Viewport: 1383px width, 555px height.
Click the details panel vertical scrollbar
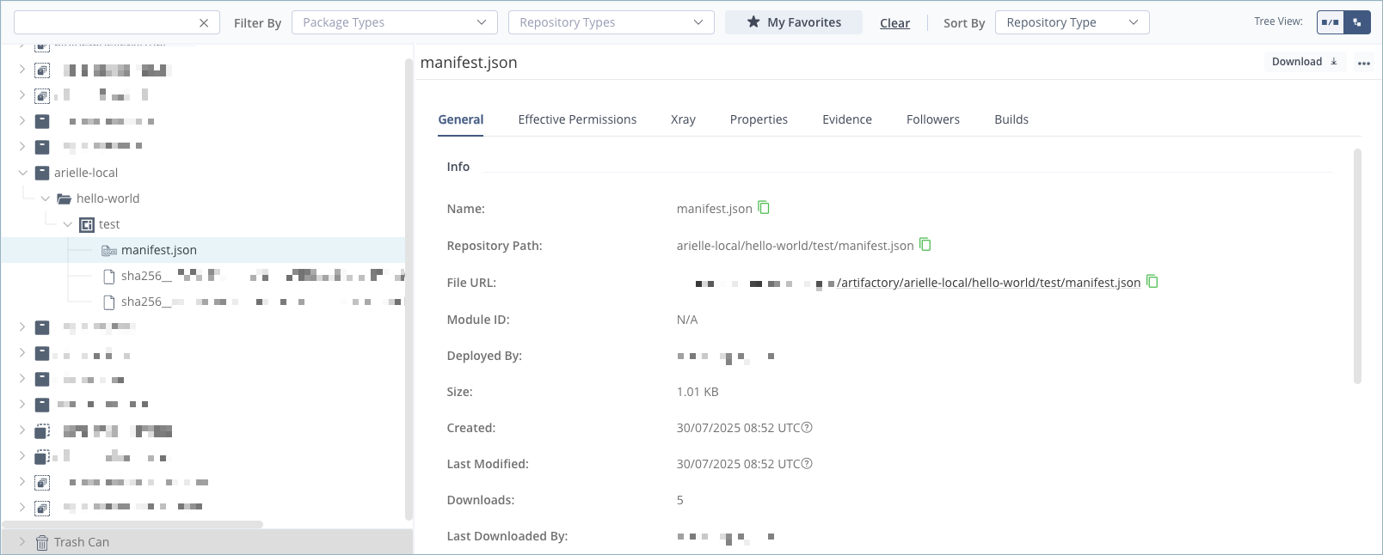tap(1358, 266)
